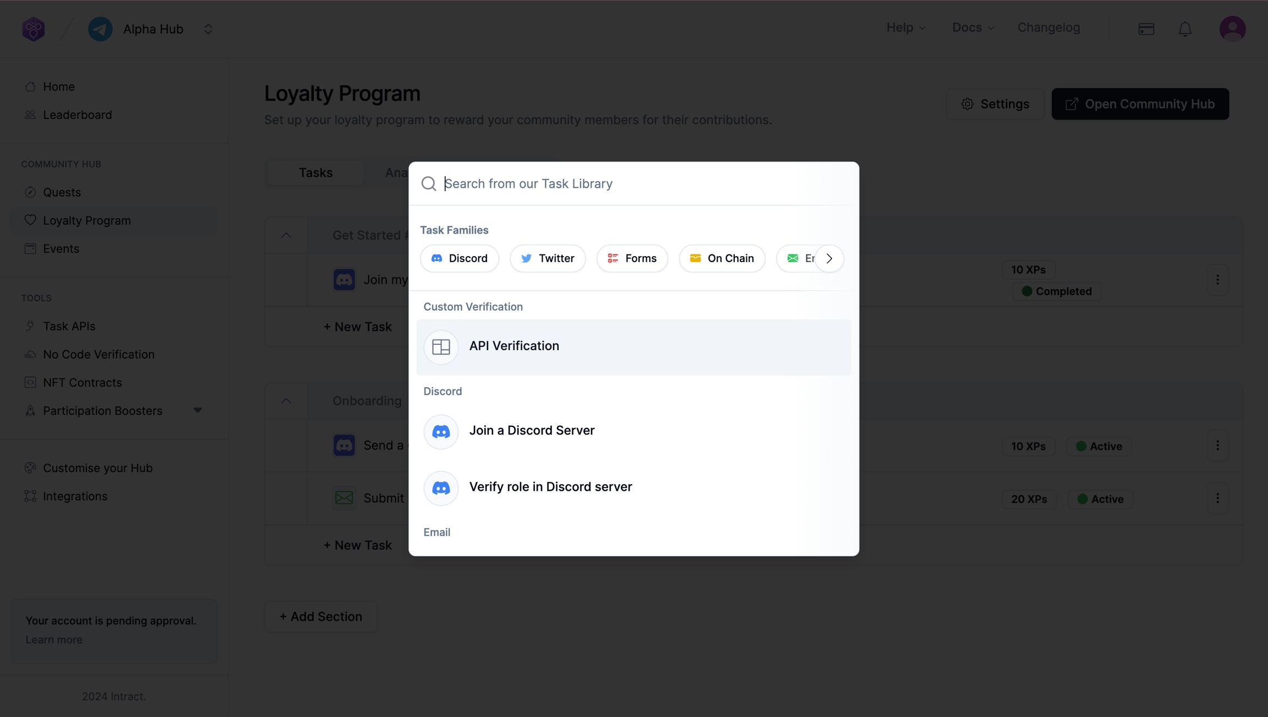
Task: Click the Intract logo icon
Action: [33, 29]
